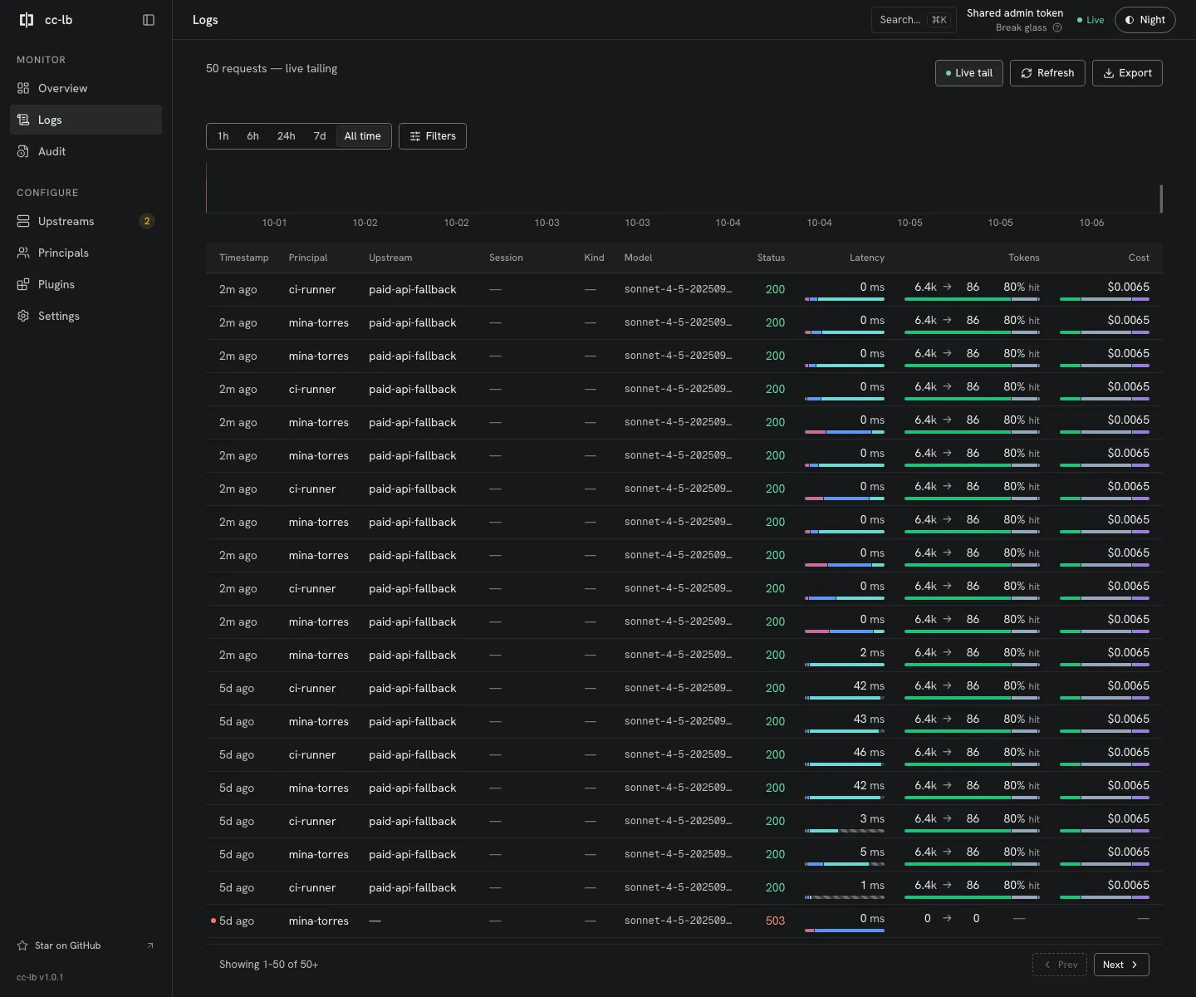Focus the Search field
Viewport: 1196px width, 997px height.
pos(914,20)
